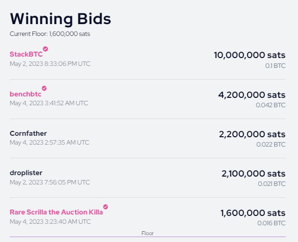Click the Winning Bids heading

click(x=60, y=19)
